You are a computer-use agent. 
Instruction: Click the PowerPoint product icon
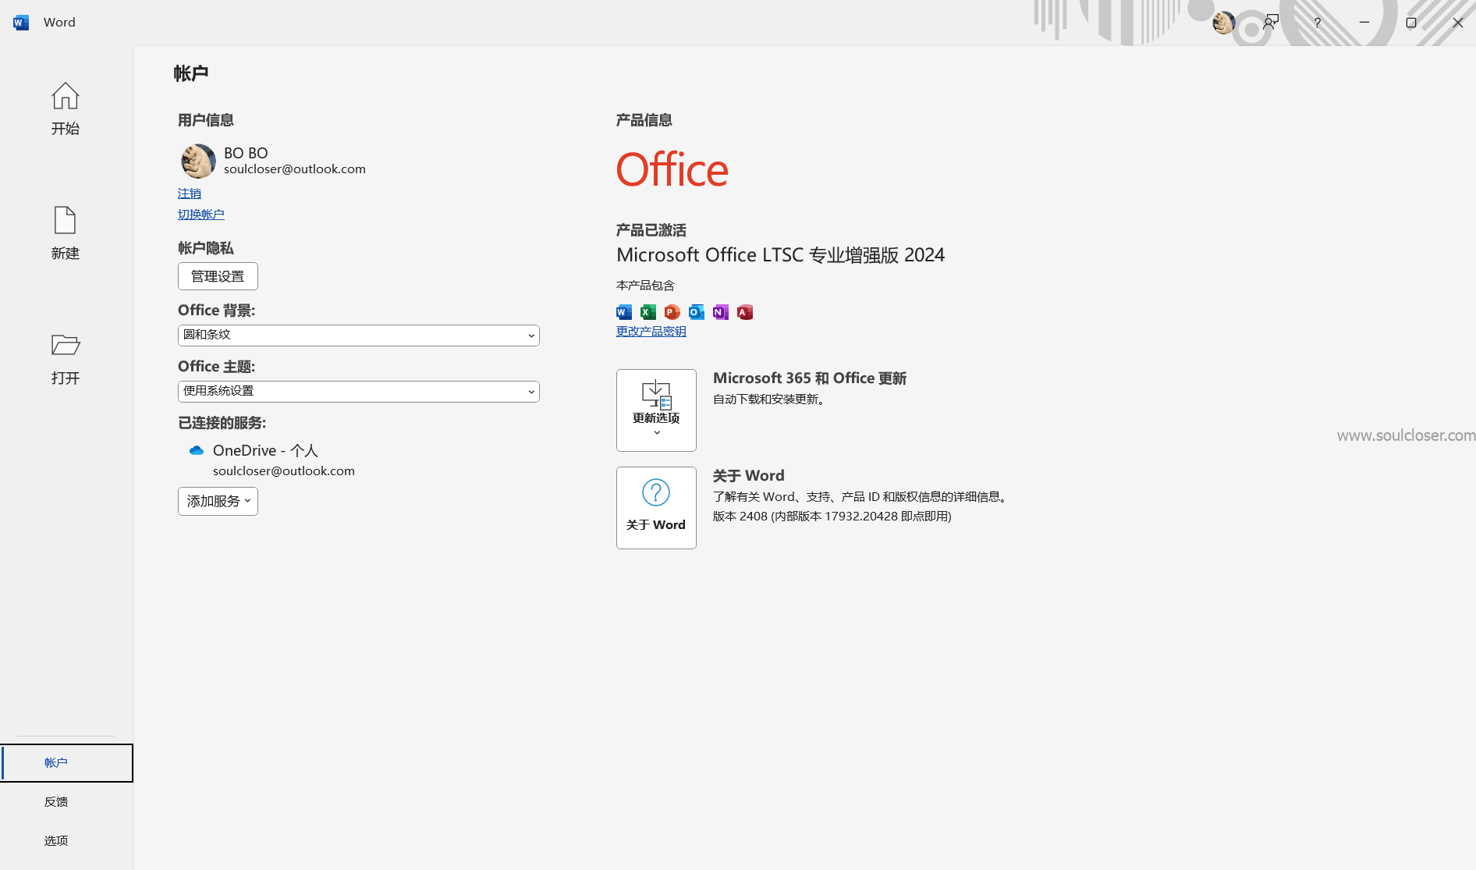click(x=672, y=312)
